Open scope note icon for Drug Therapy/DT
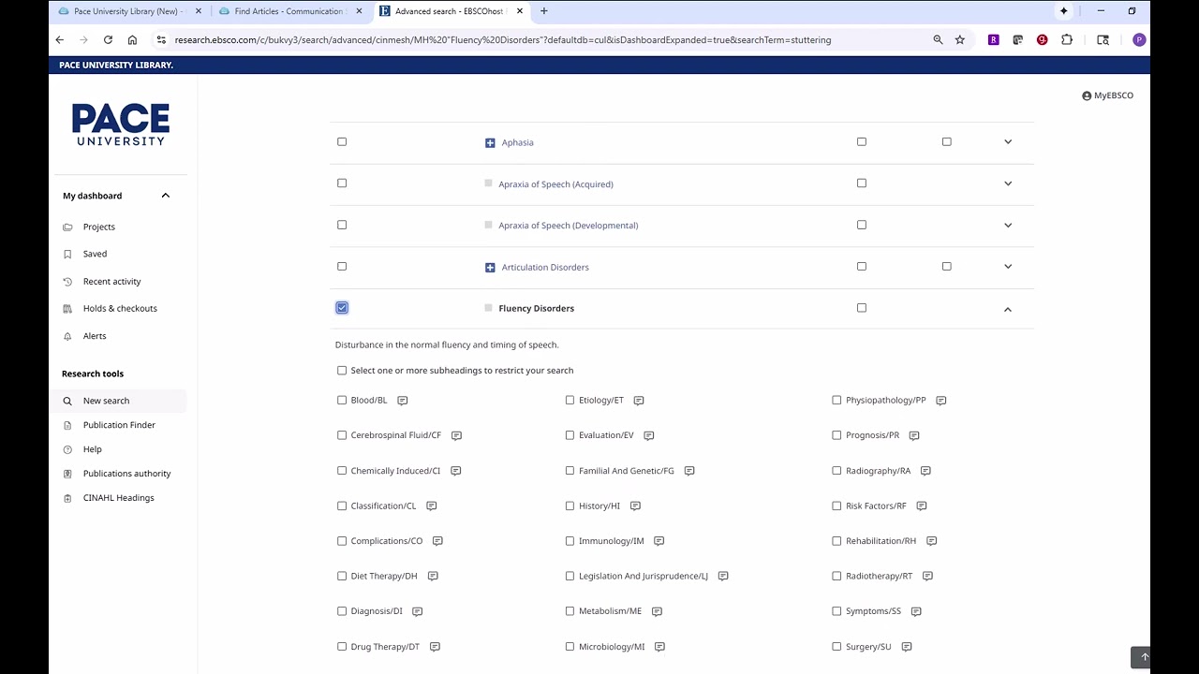This screenshot has width=1199, height=674. [x=436, y=647]
